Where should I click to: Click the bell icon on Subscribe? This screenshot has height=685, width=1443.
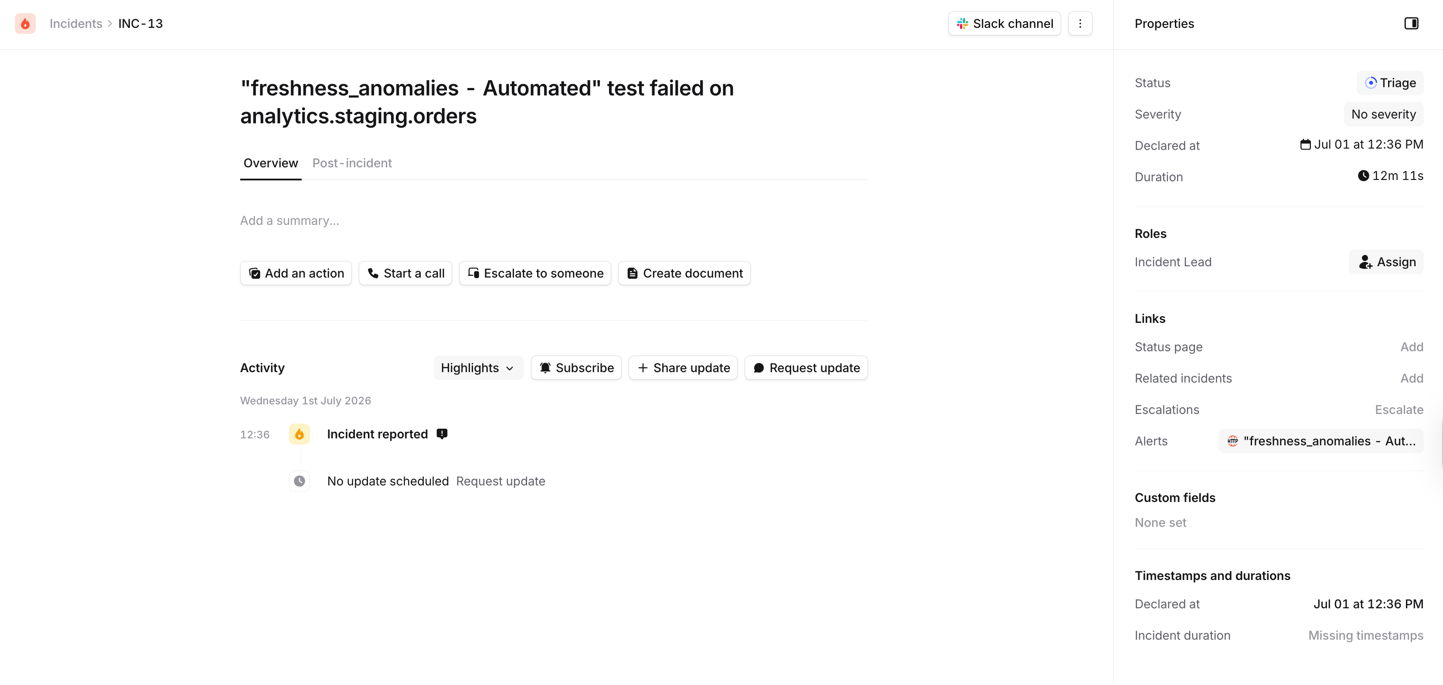coord(545,368)
